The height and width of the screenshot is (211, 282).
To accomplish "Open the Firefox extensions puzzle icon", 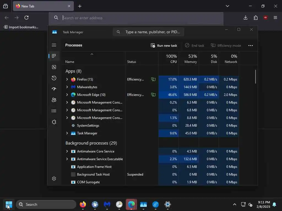I will click(x=256, y=18).
